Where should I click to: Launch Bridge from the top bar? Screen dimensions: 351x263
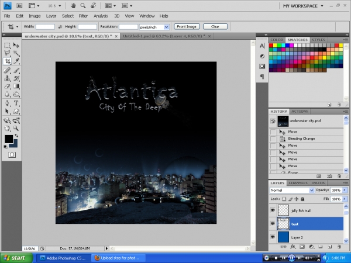(19, 6)
